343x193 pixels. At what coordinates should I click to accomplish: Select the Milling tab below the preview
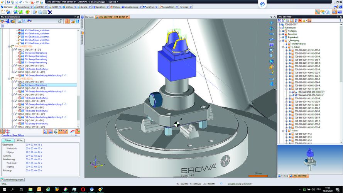283,176
